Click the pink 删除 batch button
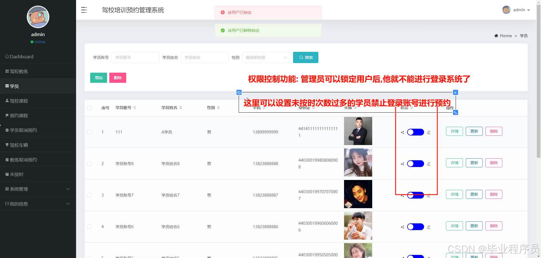541x258 pixels. click(118, 78)
